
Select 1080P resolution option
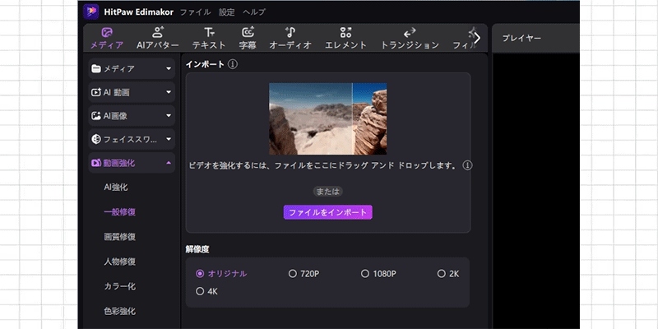pos(378,274)
